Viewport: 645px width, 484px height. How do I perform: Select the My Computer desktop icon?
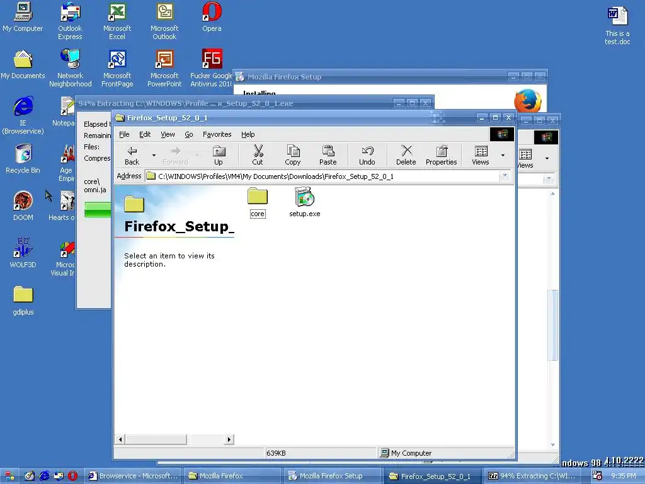point(23,17)
